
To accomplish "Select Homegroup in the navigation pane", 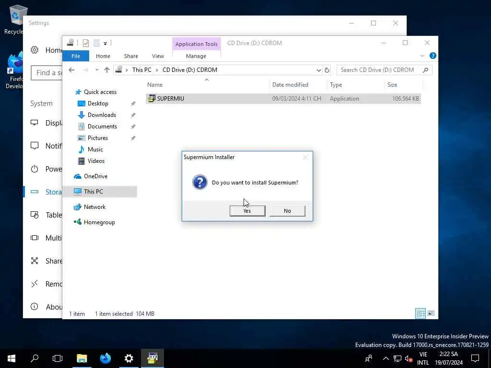I will click(99, 222).
